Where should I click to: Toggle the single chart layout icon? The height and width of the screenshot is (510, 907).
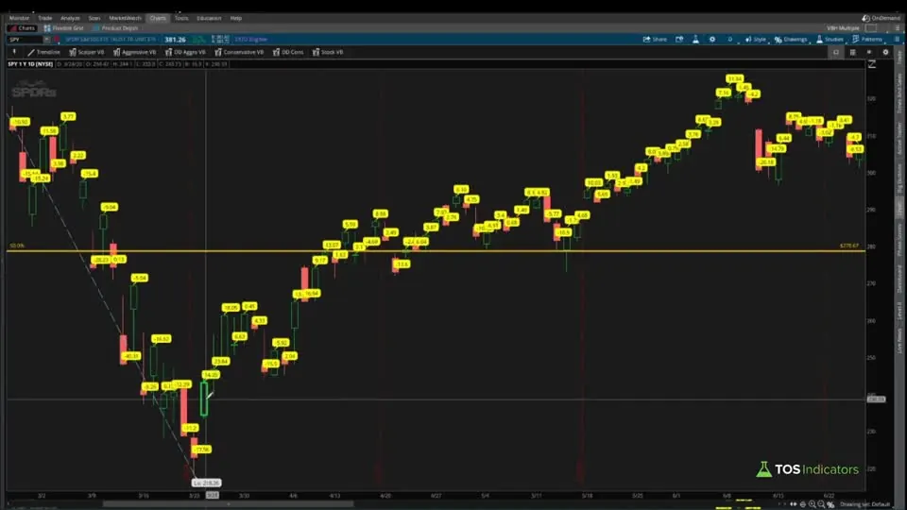click(x=836, y=52)
